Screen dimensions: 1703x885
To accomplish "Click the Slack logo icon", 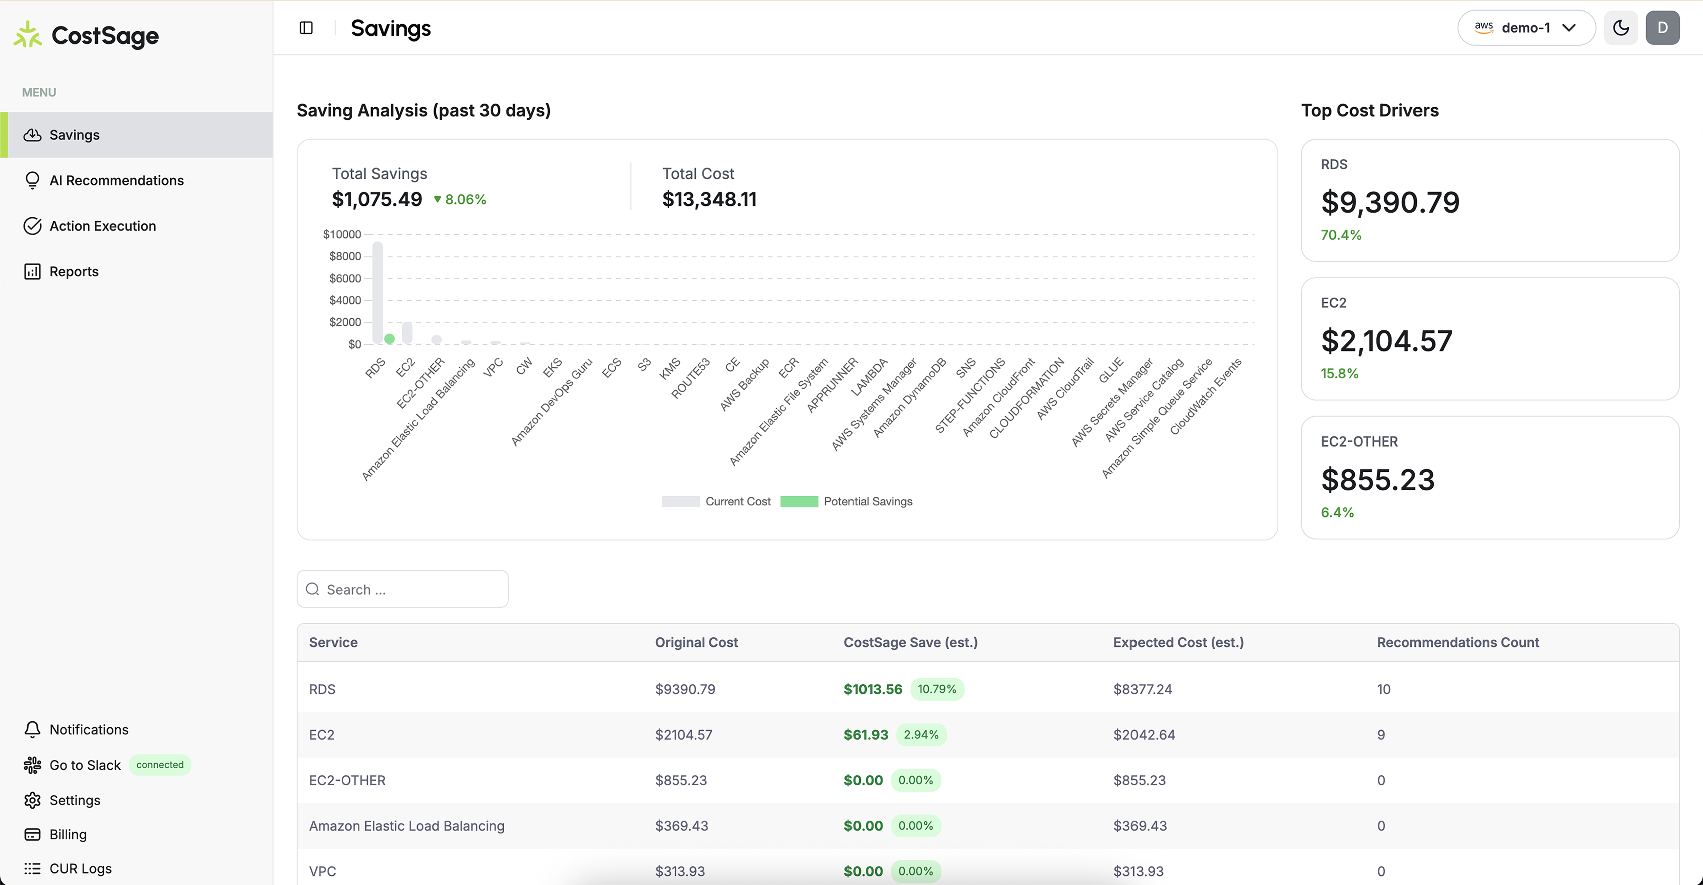I will click(x=32, y=765).
